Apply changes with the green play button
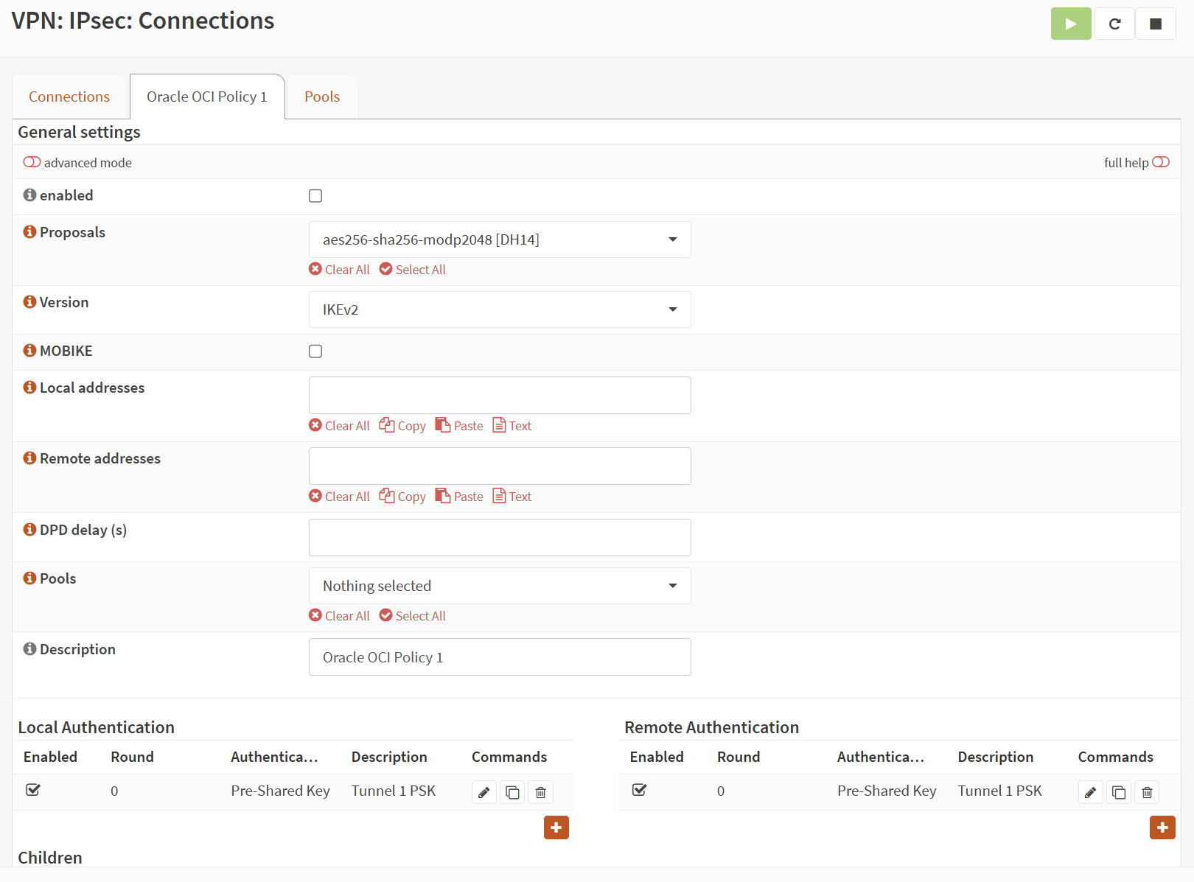 [1071, 23]
